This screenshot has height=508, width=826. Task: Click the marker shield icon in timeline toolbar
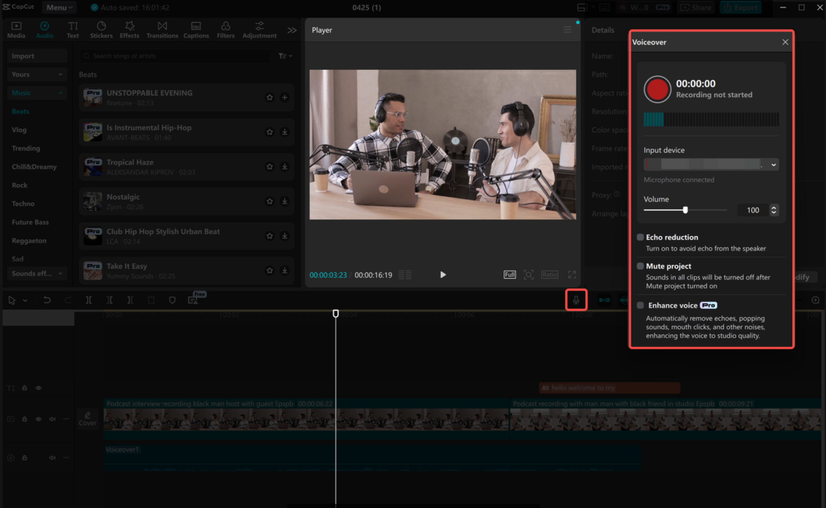coord(172,300)
